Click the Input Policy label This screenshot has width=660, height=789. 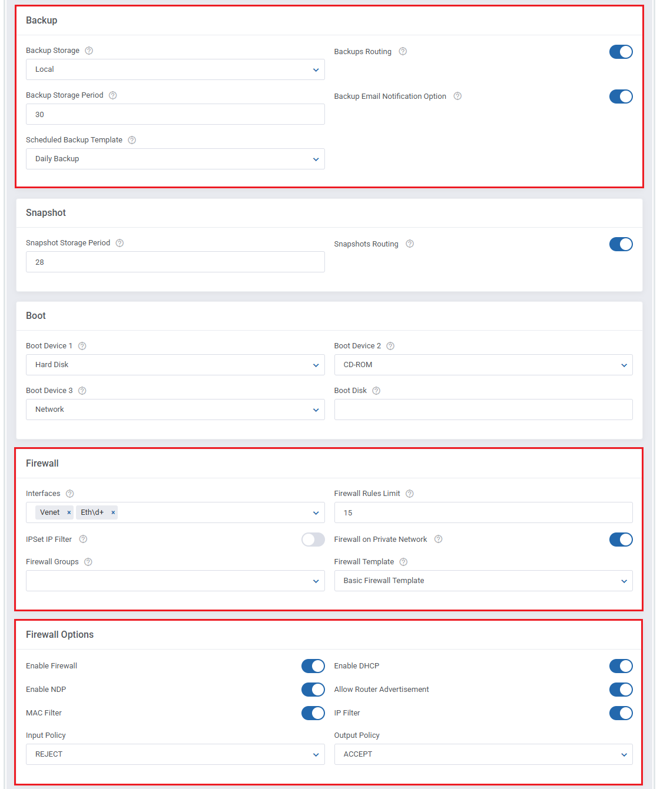46,735
